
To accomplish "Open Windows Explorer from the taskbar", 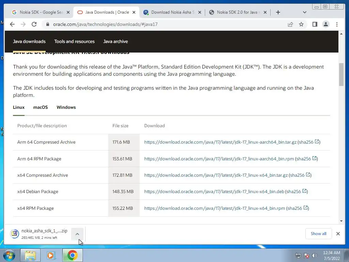I will 30,255.
